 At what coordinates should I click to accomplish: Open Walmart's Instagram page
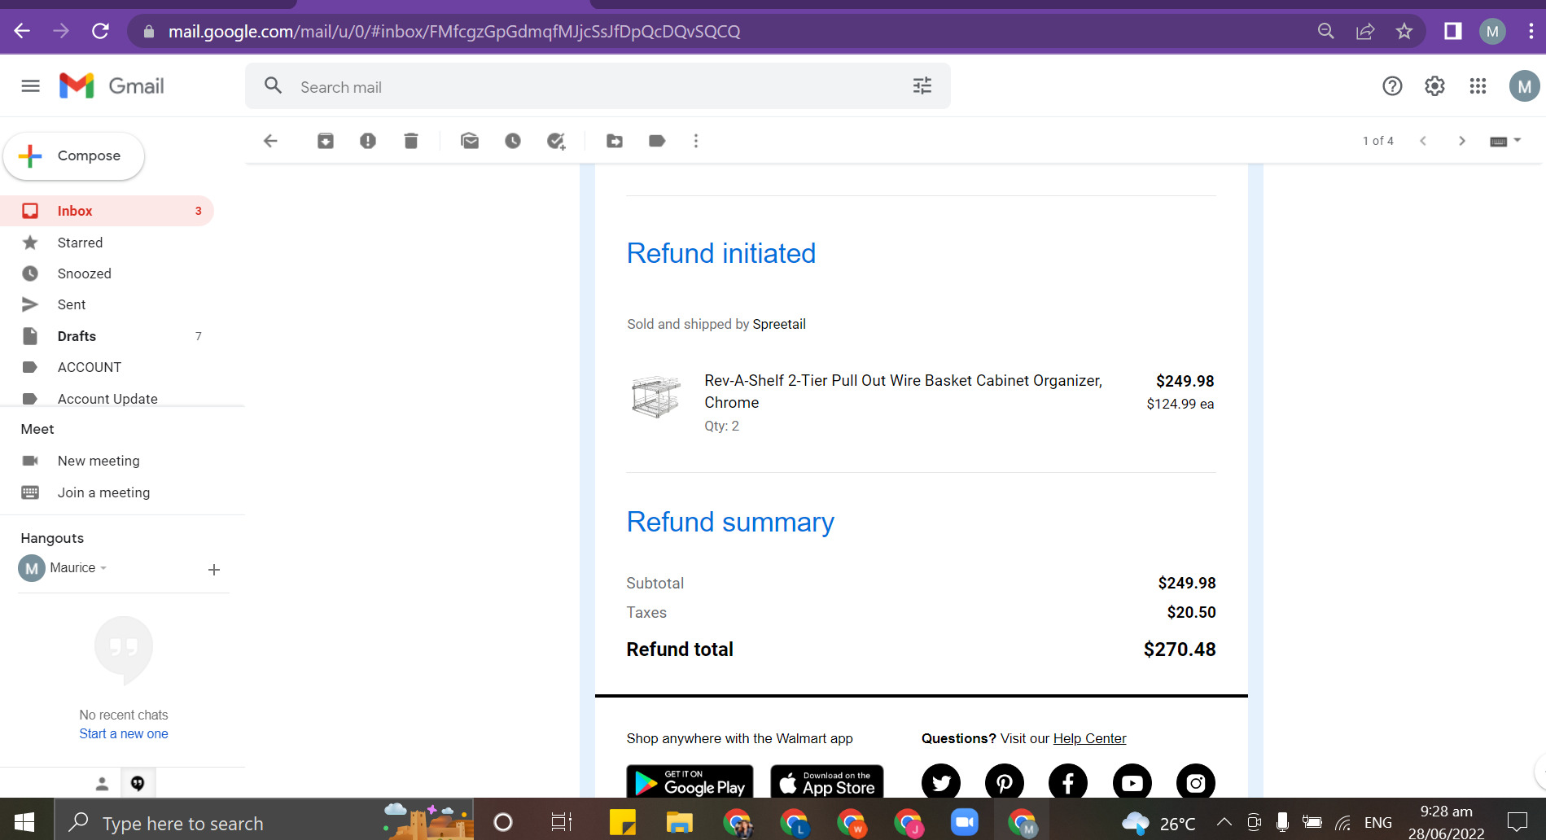(1196, 782)
